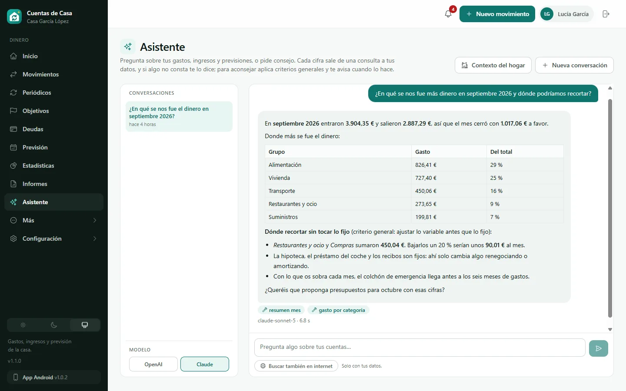Click the logout icon
The image size is (626, 391).
(606, 14)
